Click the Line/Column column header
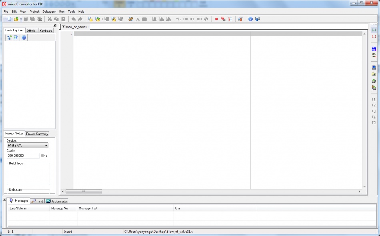The height and width of the screenshot is (236, 380). (x=29, y=208)
